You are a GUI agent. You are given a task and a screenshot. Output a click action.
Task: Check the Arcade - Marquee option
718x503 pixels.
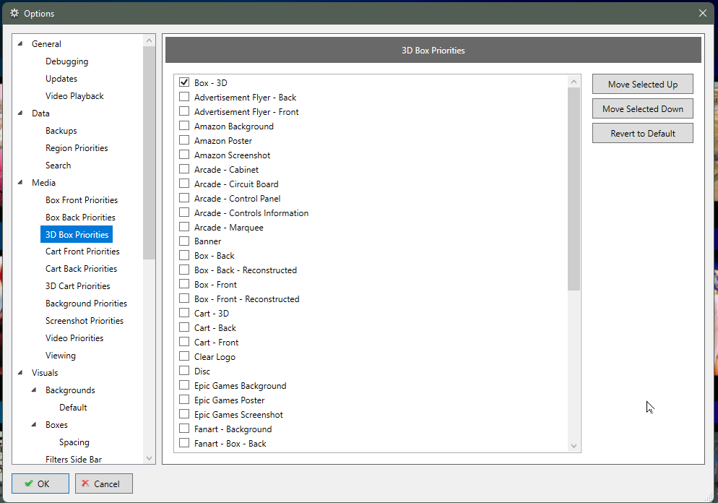tap(184, 227)
